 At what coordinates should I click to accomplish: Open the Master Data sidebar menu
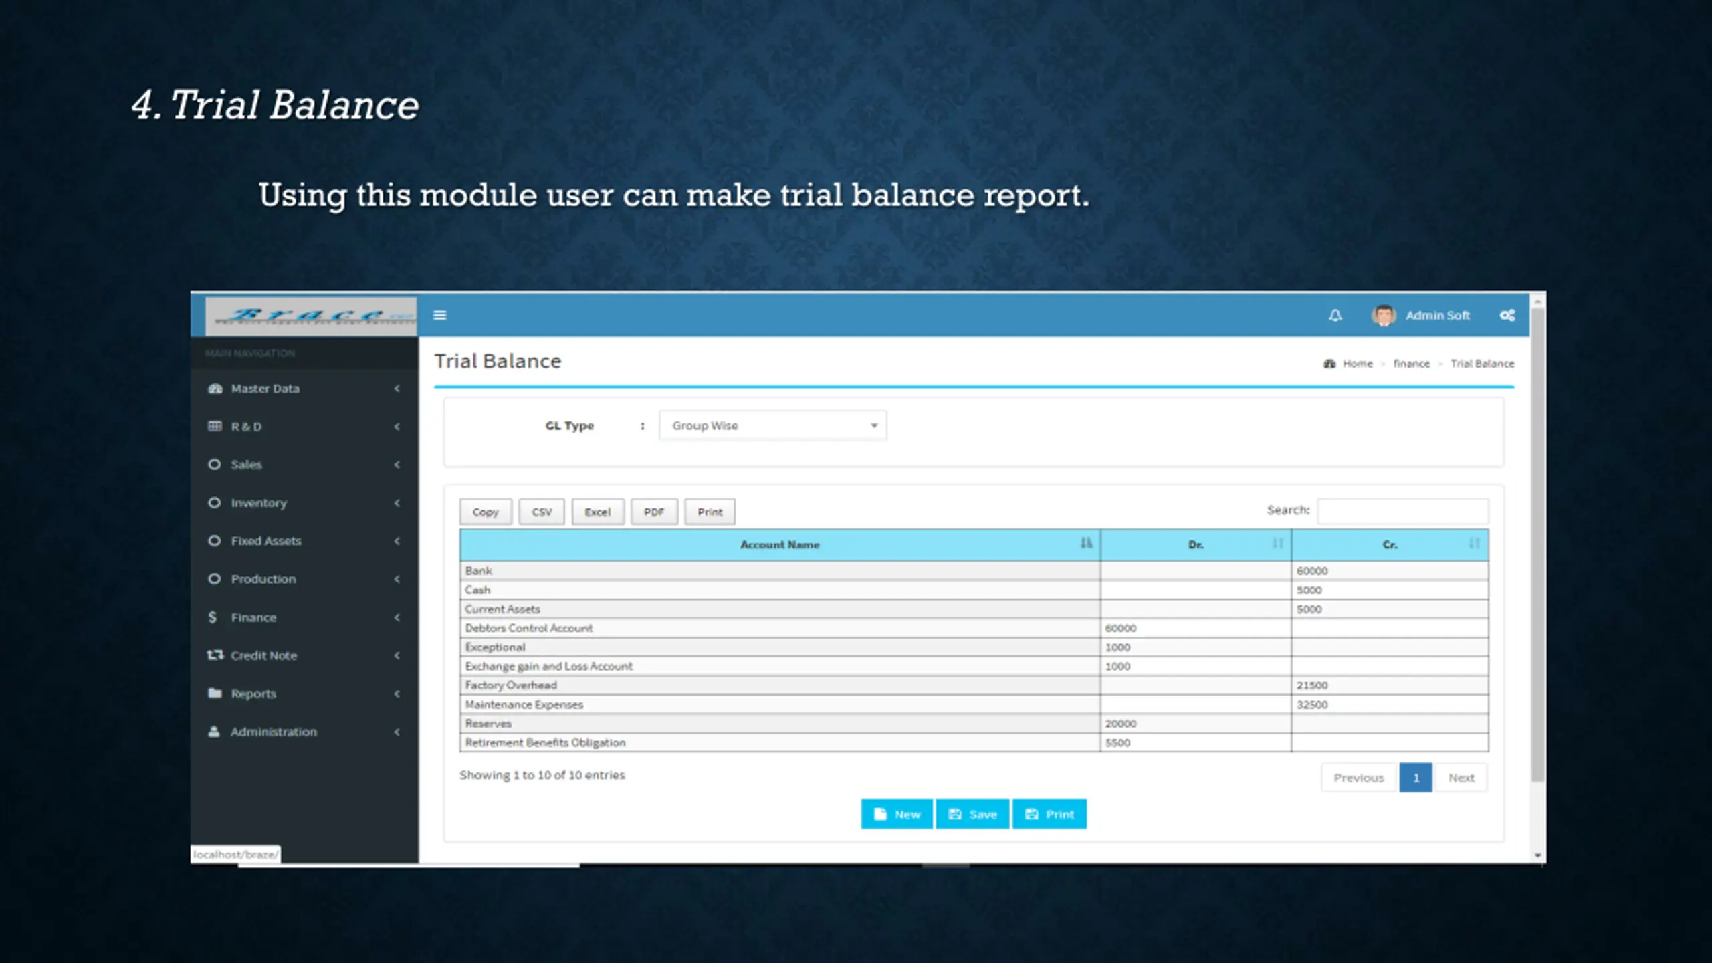(304, 389)
